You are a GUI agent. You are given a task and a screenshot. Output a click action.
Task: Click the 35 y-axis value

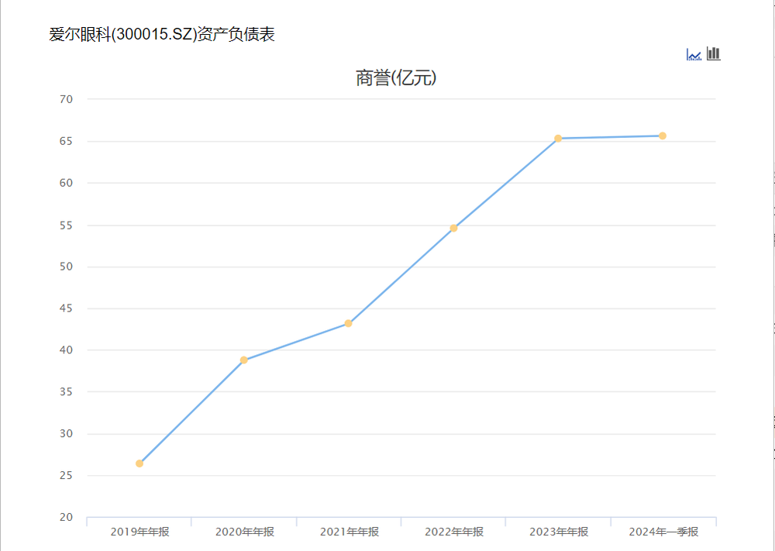tap(66, 392)
